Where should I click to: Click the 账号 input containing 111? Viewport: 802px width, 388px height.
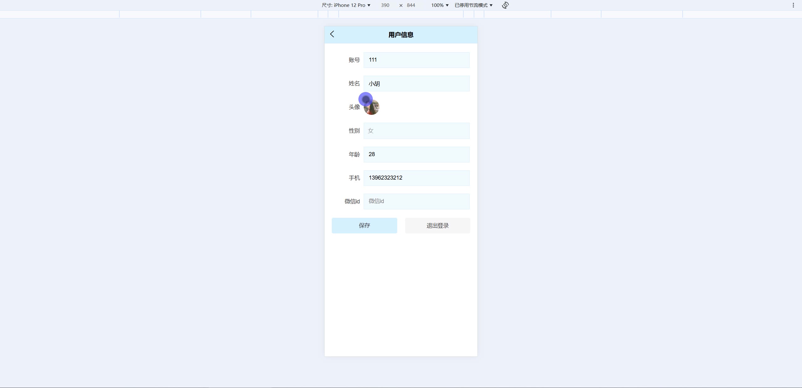[x=416, y=60]
